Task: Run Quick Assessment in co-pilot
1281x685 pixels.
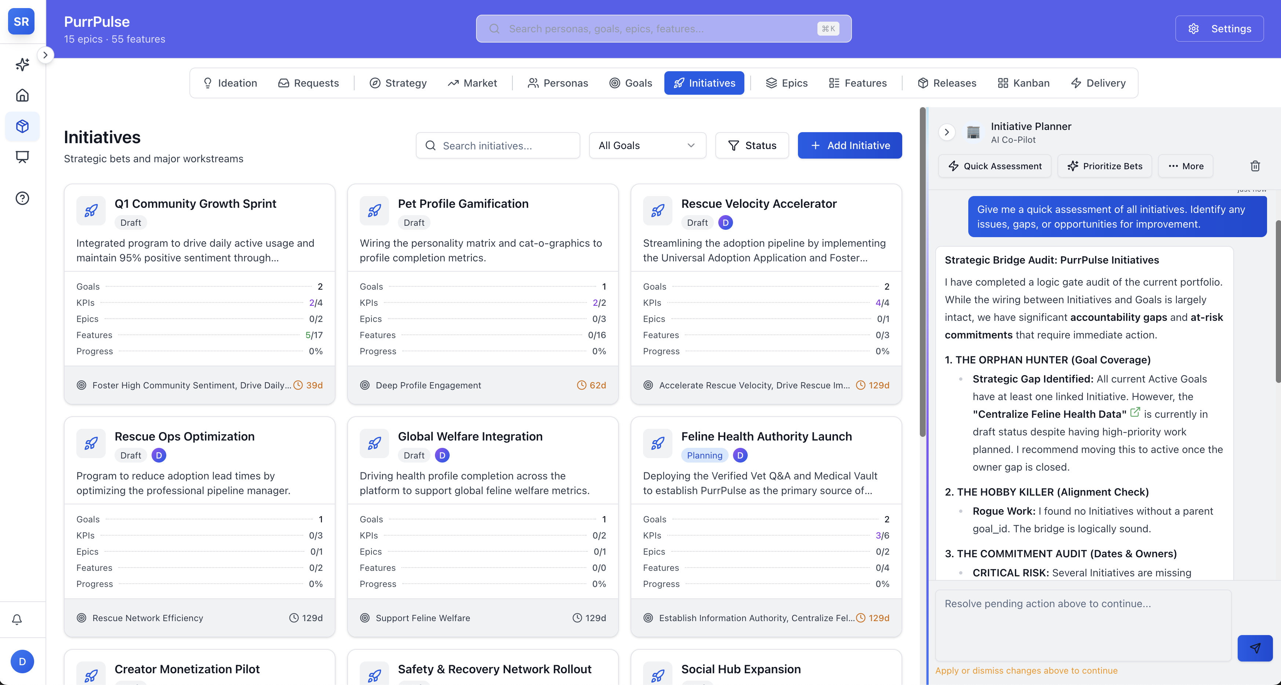Action: click(995, 166)
